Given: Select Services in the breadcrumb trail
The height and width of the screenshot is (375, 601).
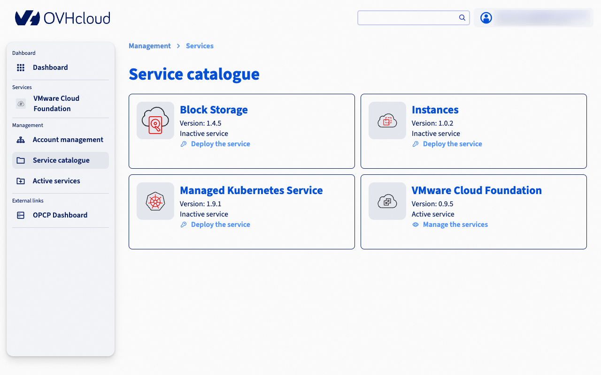Looking at the screenshot, I should coord(200,45).
